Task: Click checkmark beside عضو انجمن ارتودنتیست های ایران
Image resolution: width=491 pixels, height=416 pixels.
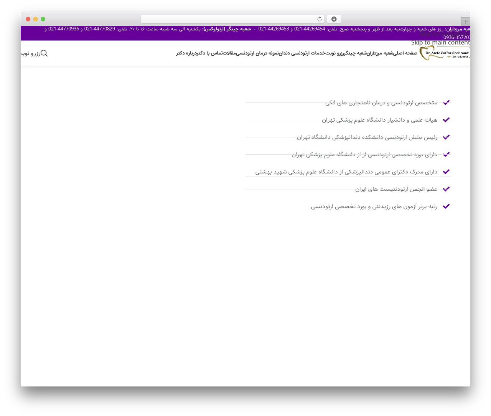Action: (446, 189)
